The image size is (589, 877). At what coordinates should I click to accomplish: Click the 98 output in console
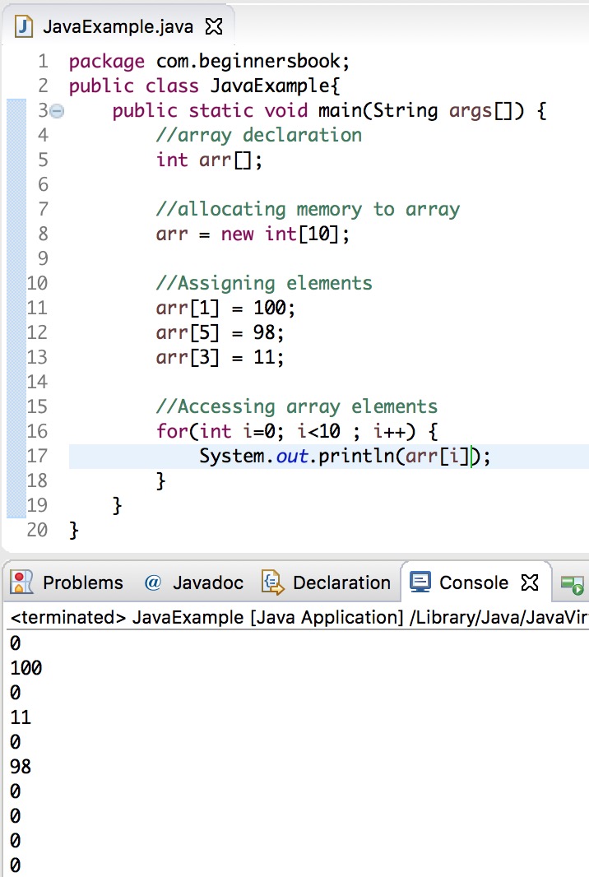(x=20, y=766)
